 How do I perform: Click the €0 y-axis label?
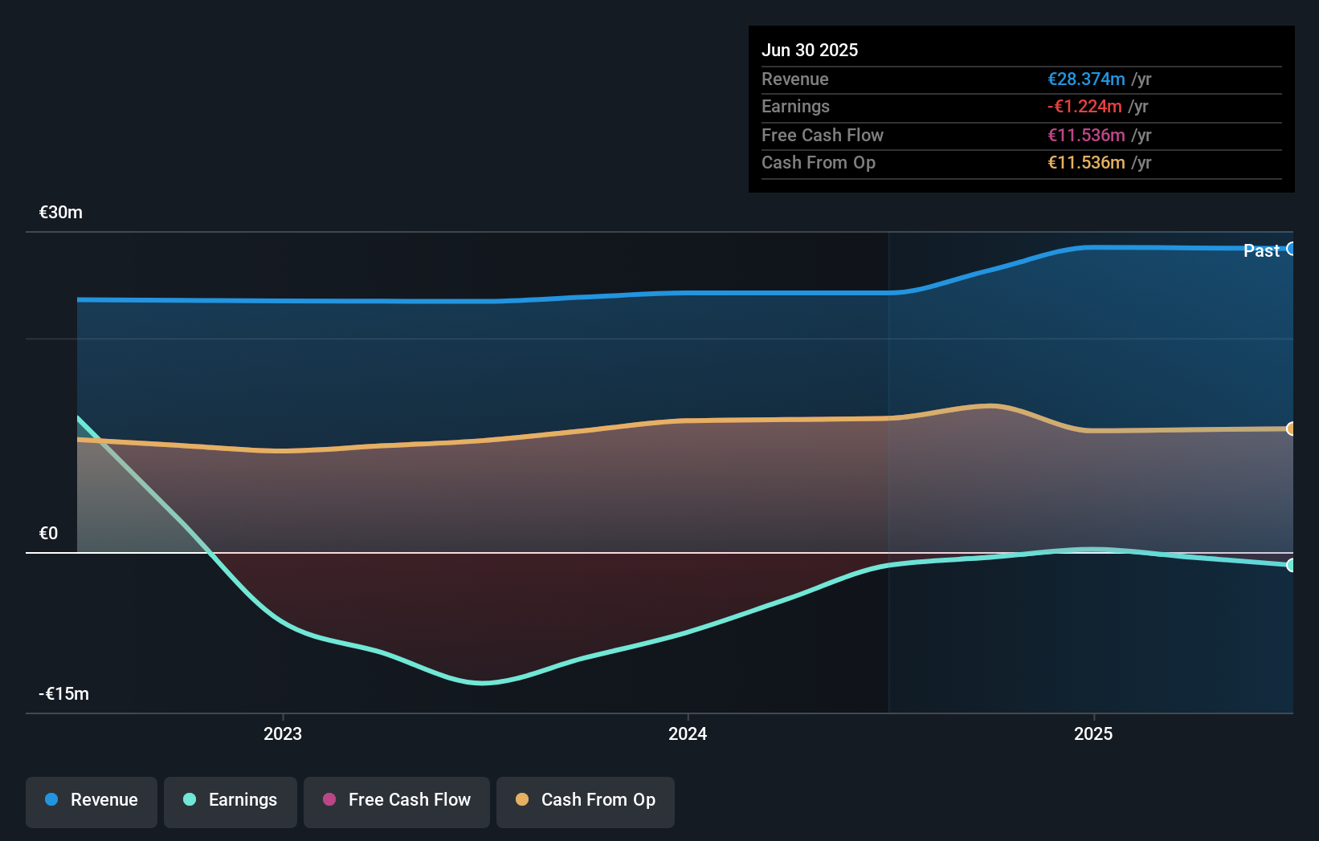point(48,534)
